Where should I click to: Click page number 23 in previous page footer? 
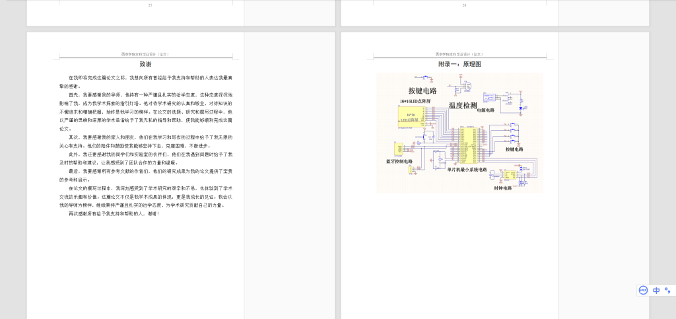point(150,5)
